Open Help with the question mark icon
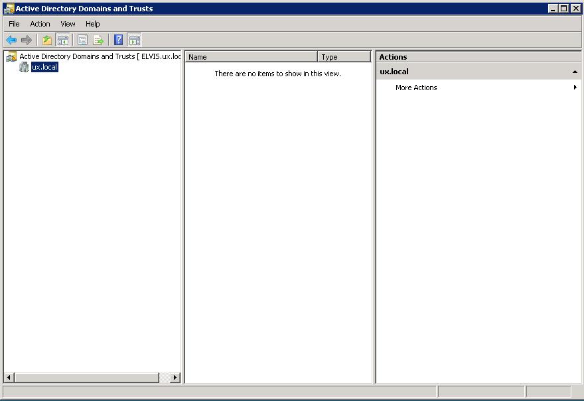 click(x=118, y=40)
